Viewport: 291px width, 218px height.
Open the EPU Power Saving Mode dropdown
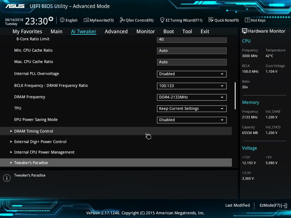[x=192, y=120]
